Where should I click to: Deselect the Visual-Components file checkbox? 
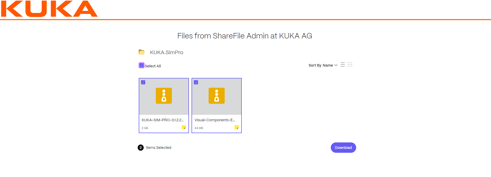[196, 83]
